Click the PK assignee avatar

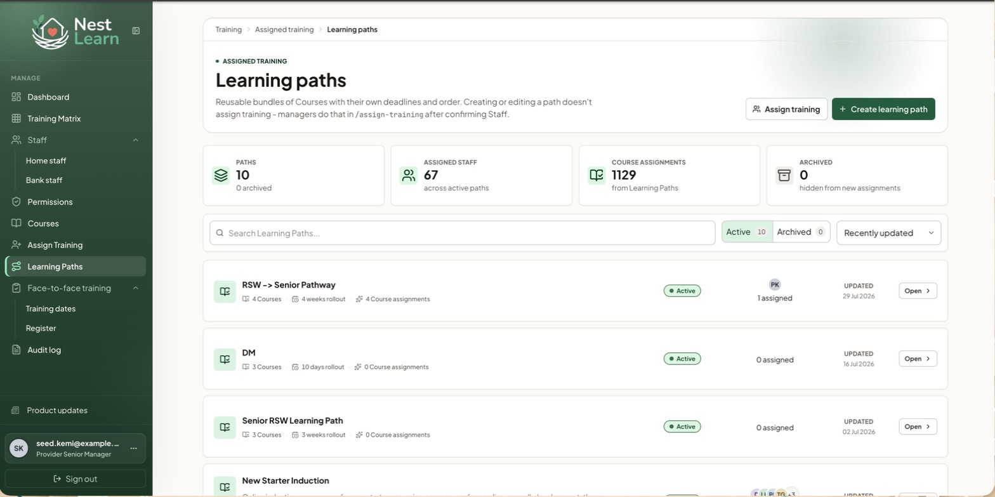click(775, 285)
